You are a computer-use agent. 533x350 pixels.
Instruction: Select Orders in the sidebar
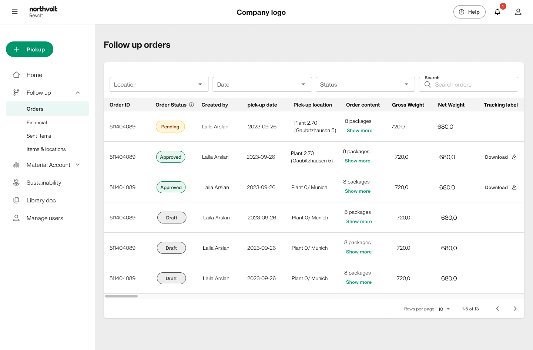(47, 109)
